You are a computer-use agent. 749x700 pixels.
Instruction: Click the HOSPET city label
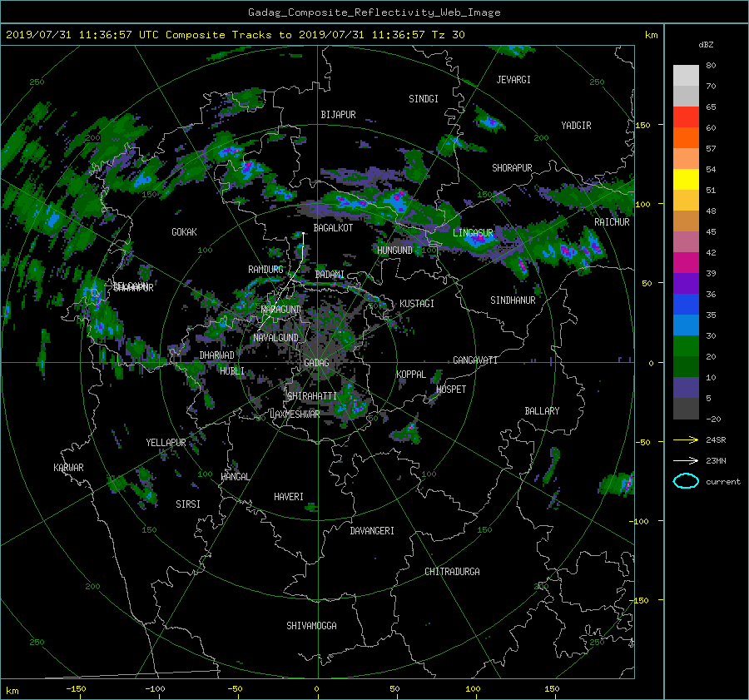pos(451,390)
